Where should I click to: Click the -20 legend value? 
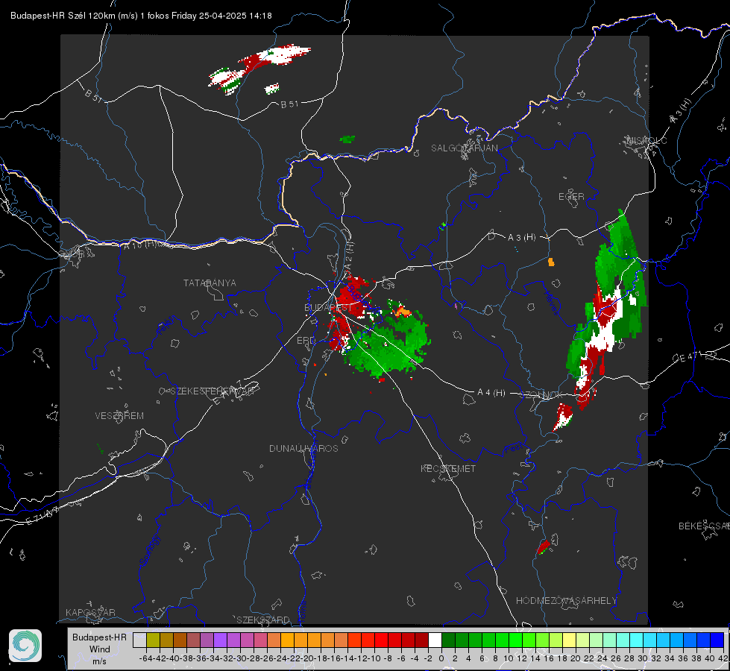point(307,658)
